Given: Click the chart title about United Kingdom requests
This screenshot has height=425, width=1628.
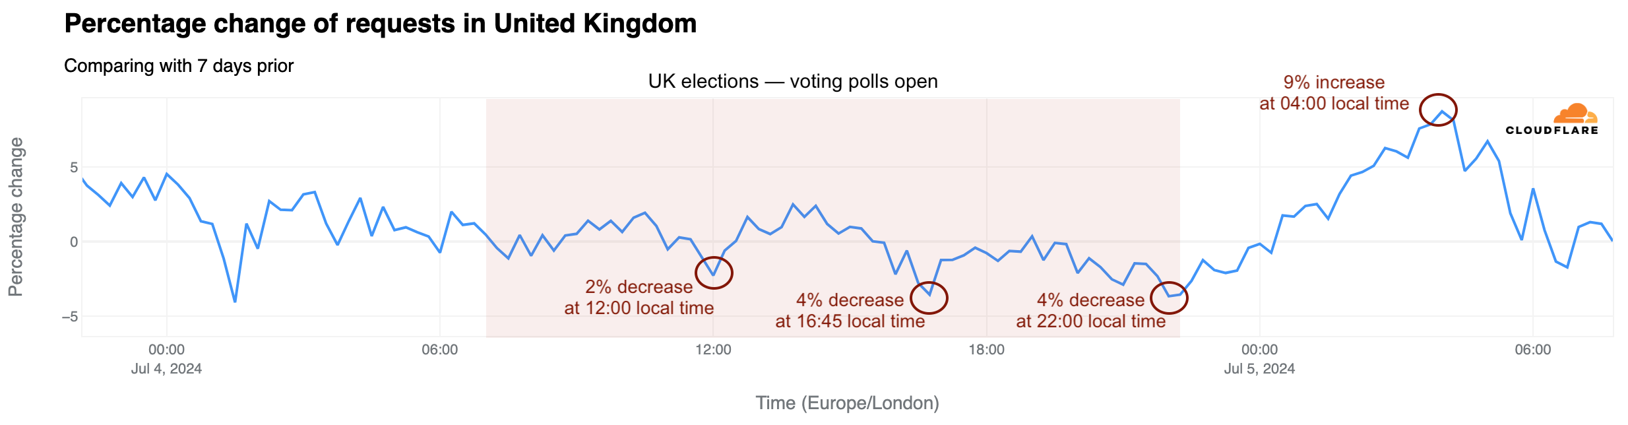Looking at the screenshot, I should (x=380, y=24).
